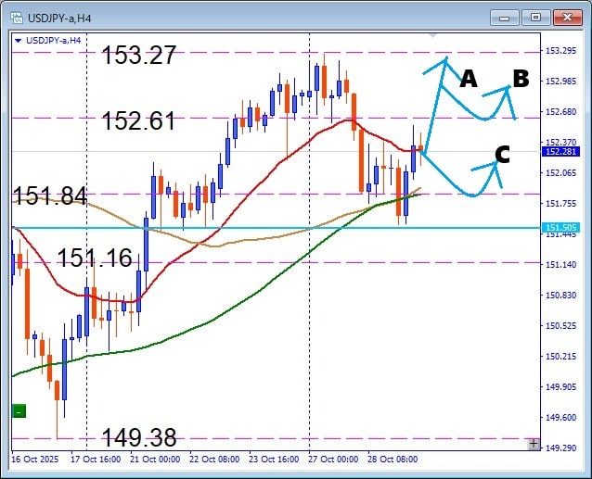Restore down the chart window

coord(535,17)
